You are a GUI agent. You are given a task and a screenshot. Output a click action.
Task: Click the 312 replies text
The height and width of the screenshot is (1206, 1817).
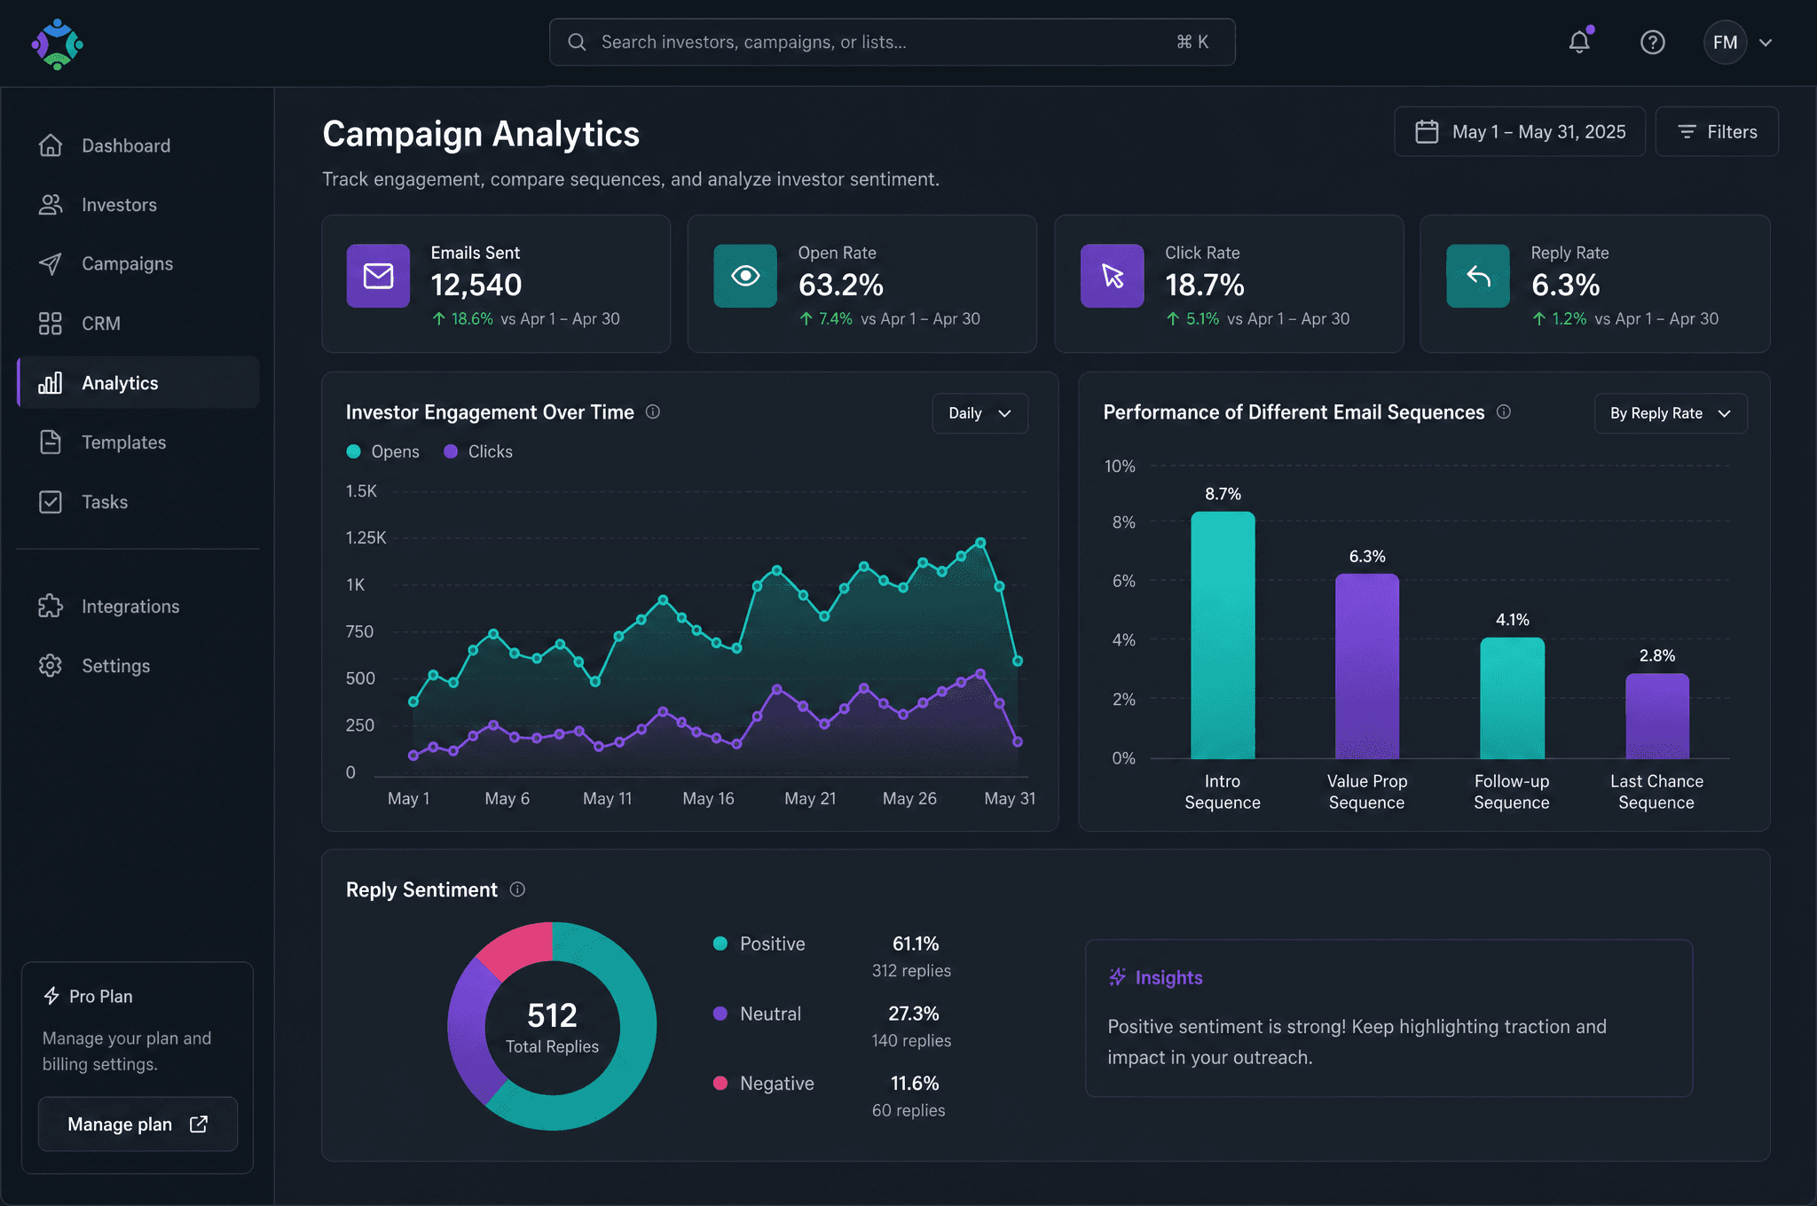[x=911, y=971]
